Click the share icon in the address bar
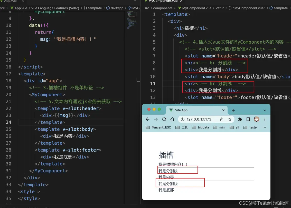The height and width of the screenshot is (208, 291). [x=221, y=119]
